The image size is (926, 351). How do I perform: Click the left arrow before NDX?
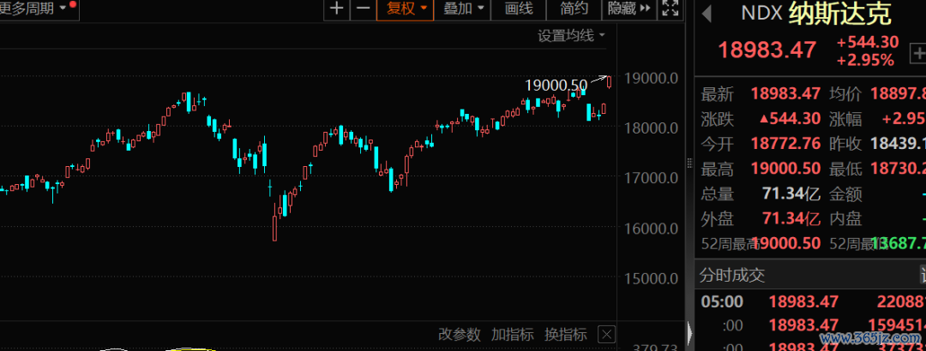707,14
